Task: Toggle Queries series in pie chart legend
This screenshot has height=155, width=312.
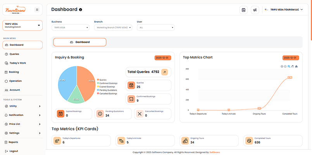Action: [x=103, y=80]
